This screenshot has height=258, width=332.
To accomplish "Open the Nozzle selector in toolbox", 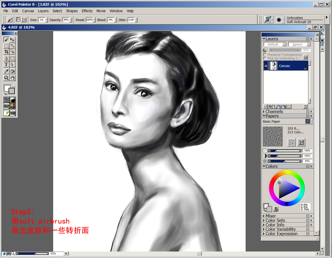I will (6, 113).
